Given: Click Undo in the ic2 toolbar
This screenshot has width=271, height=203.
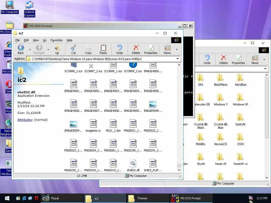Looking at the screenshot, I should 119,49.
